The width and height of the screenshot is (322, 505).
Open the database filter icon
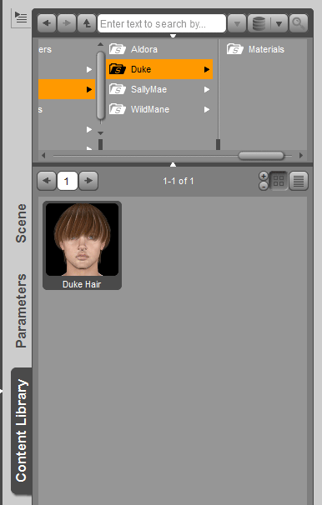[259, 23]
